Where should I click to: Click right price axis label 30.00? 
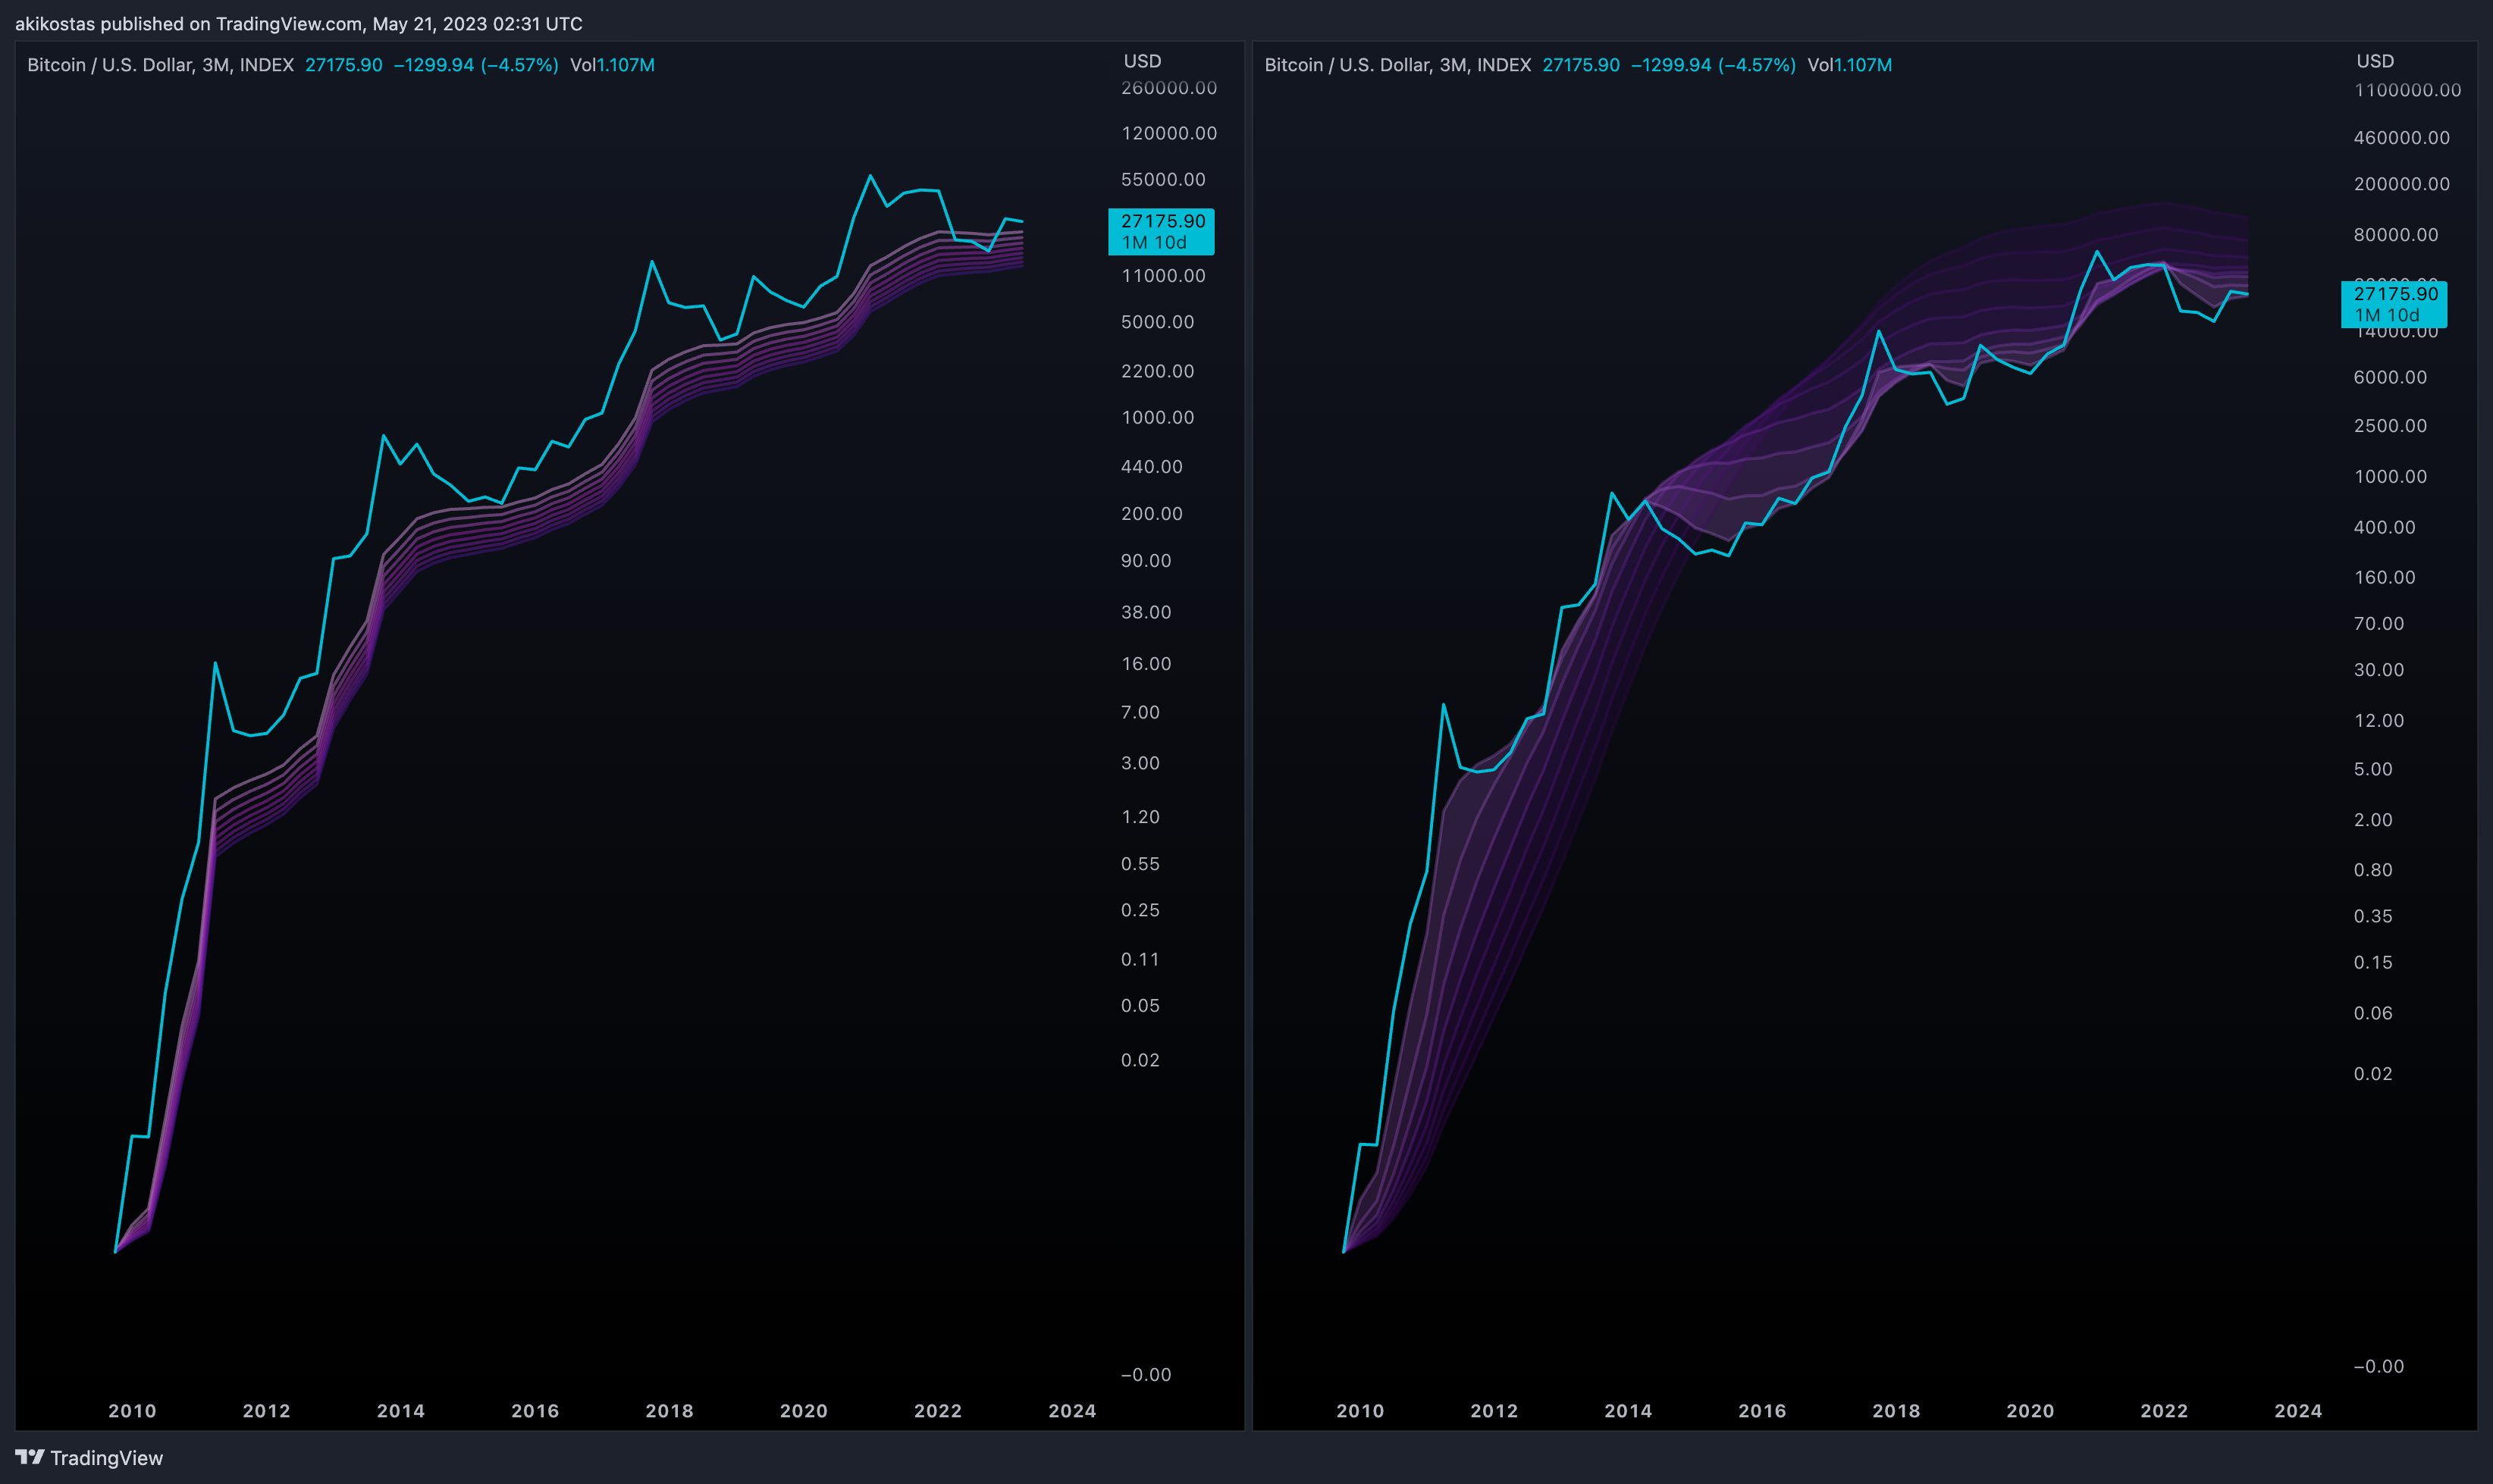[x=2378, y=670]
